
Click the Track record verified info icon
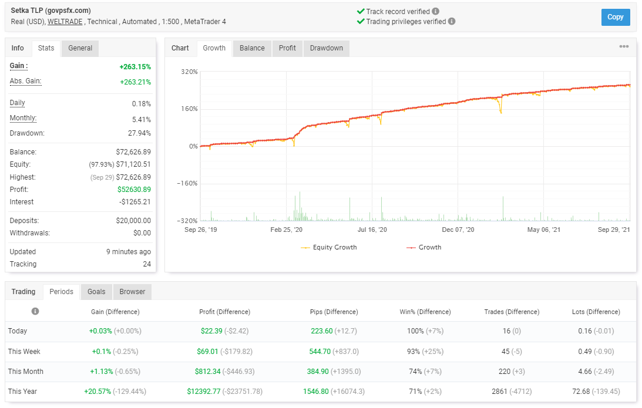(x=436, y=12)
